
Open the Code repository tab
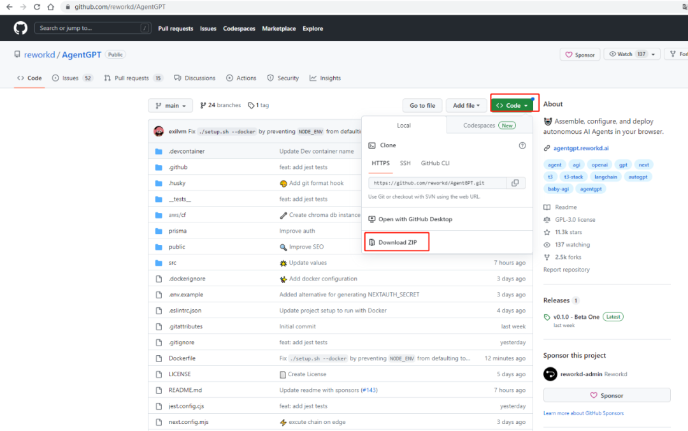pyautogui.click(x=29, y=78)
